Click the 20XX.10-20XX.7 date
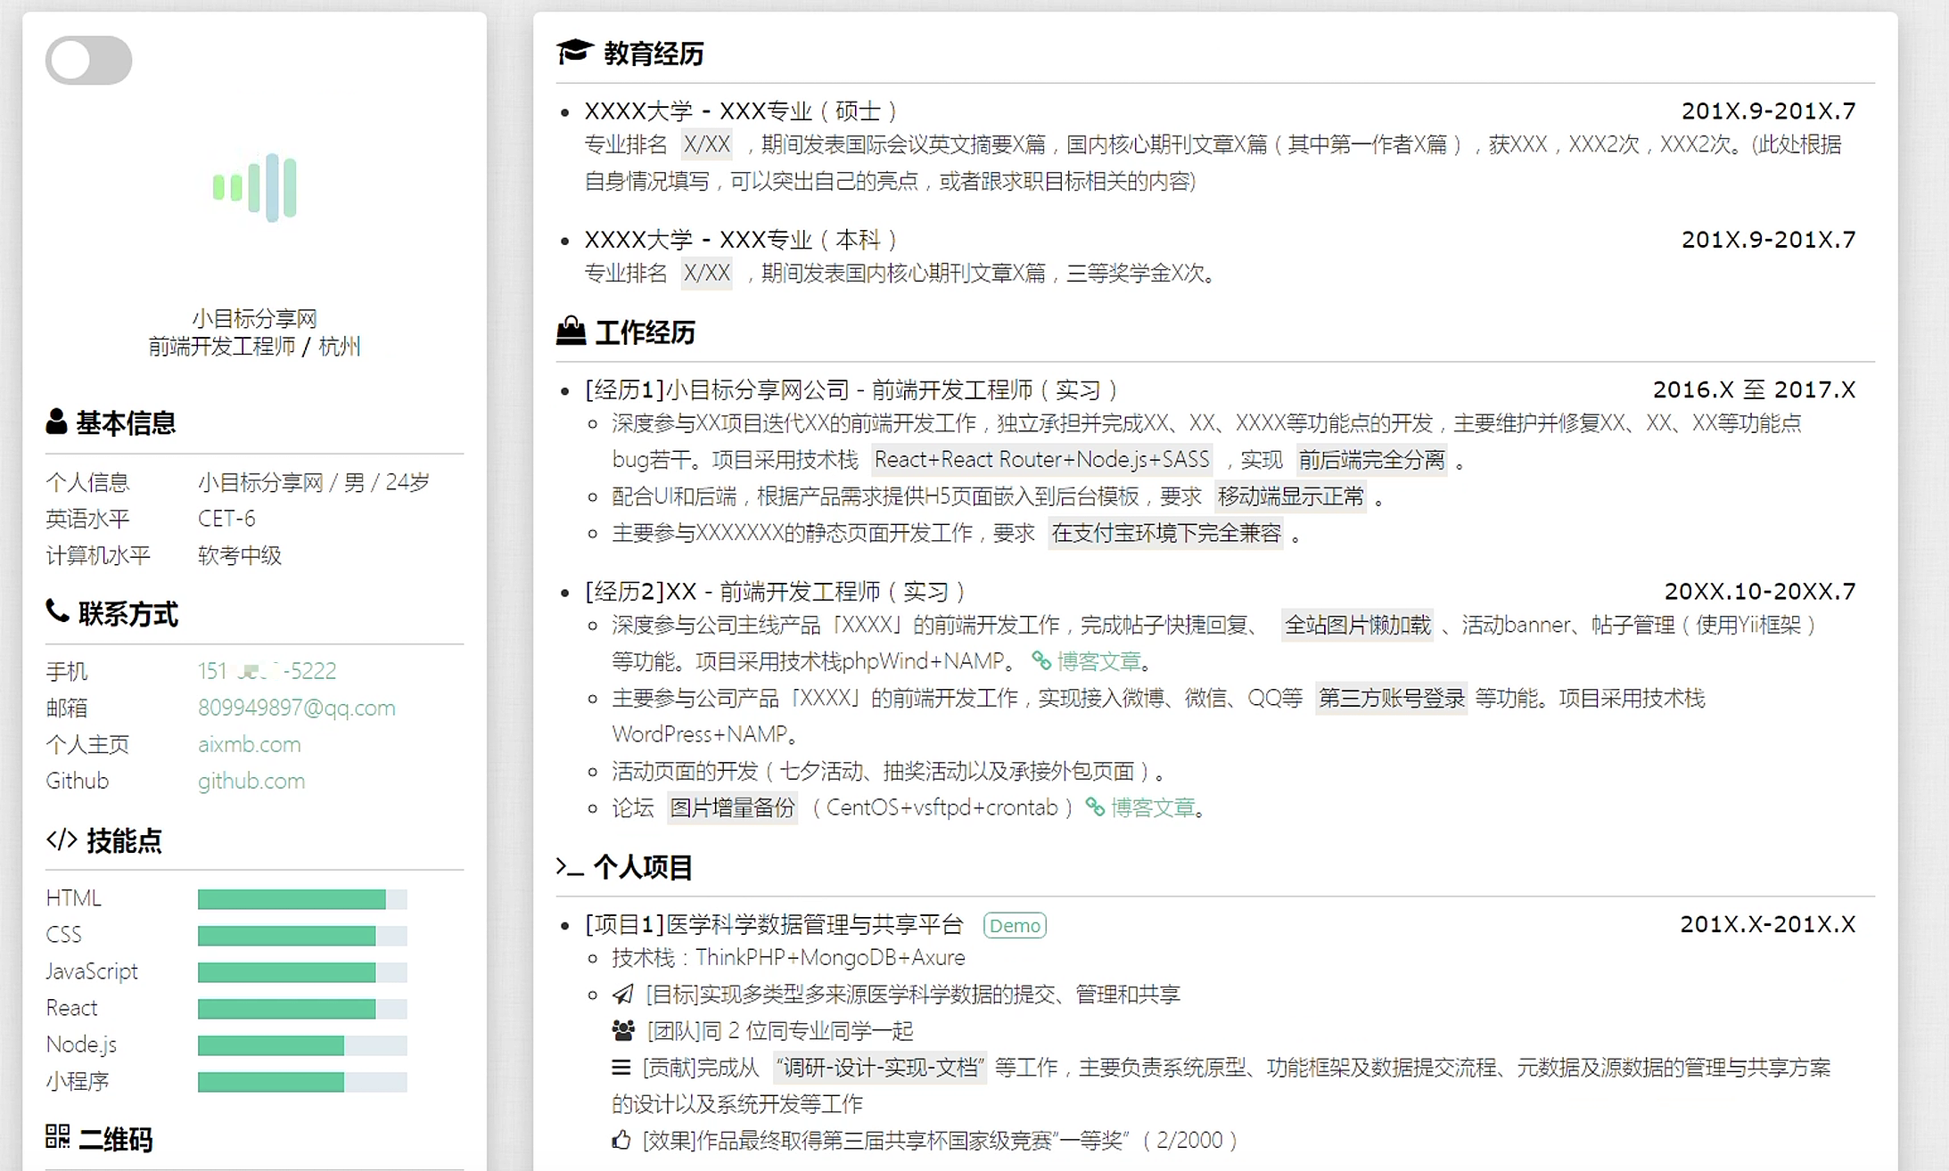 (1760, 591)
